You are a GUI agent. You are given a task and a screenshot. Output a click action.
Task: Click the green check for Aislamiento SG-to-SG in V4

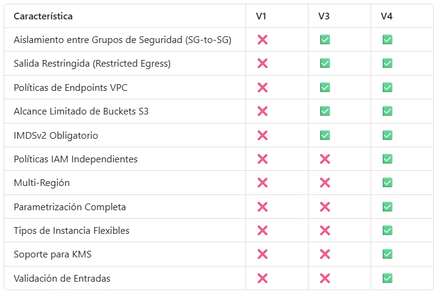point(388,39)
